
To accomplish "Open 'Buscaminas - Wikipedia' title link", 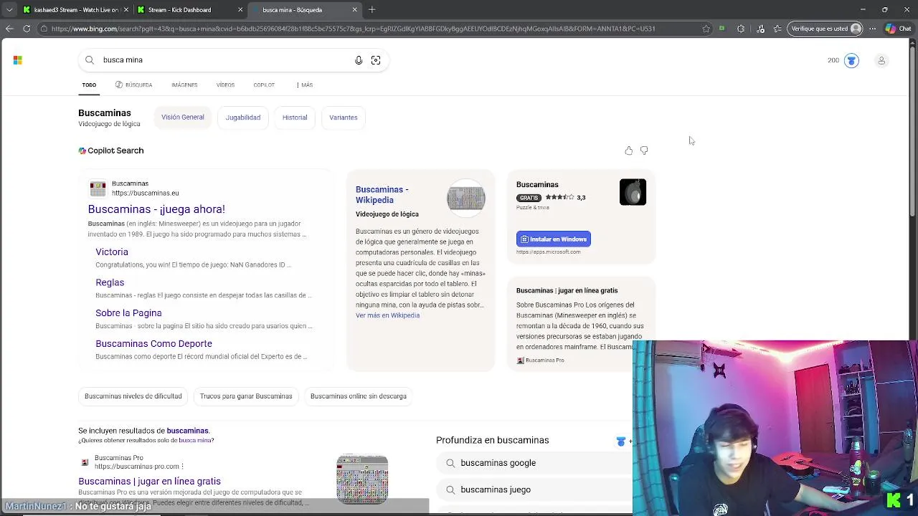I will [382, 195].
